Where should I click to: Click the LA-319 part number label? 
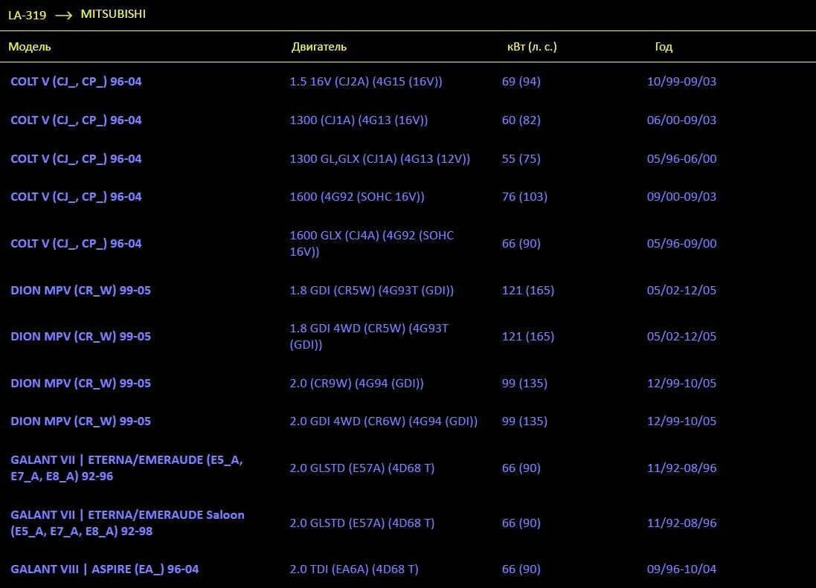point(27,15)
